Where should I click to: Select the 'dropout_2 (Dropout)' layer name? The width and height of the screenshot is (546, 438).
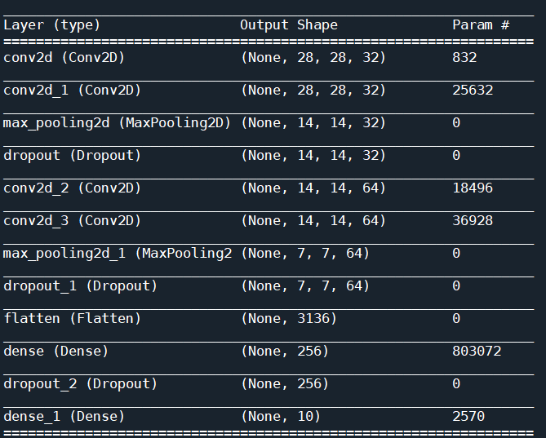(x=80, y=384)
